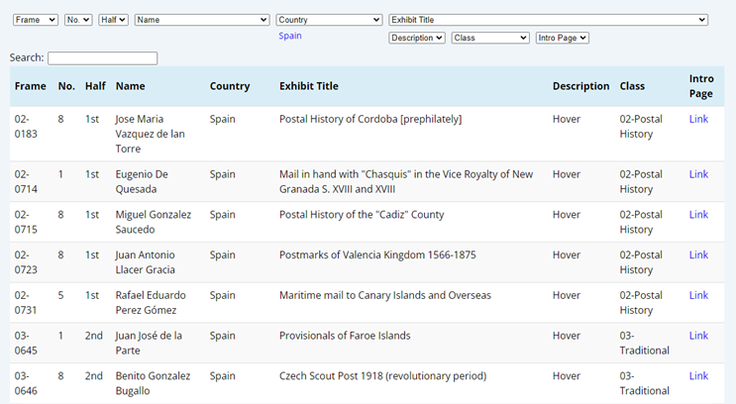The image size is (736, 404).
Task: Click name Juan José de la Parte
Action: tap(149, 344)
